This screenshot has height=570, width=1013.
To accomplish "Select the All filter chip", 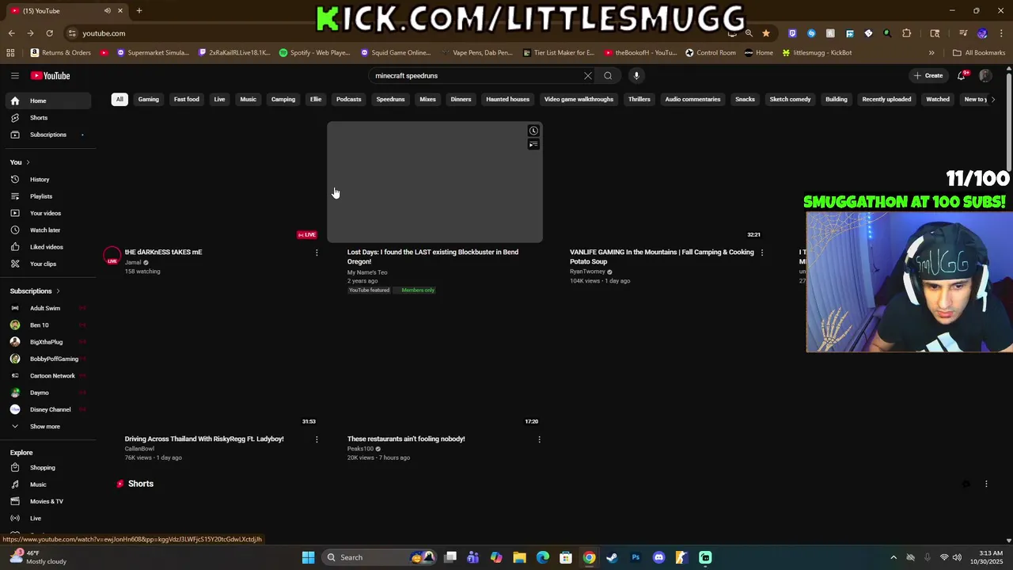I will 120,100.
